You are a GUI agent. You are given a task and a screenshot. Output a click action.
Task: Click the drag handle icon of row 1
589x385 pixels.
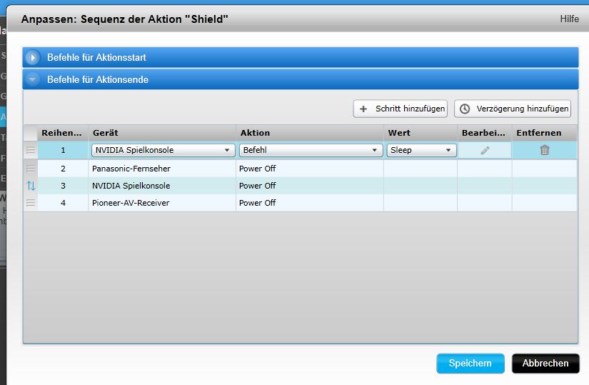click(31, 151)
